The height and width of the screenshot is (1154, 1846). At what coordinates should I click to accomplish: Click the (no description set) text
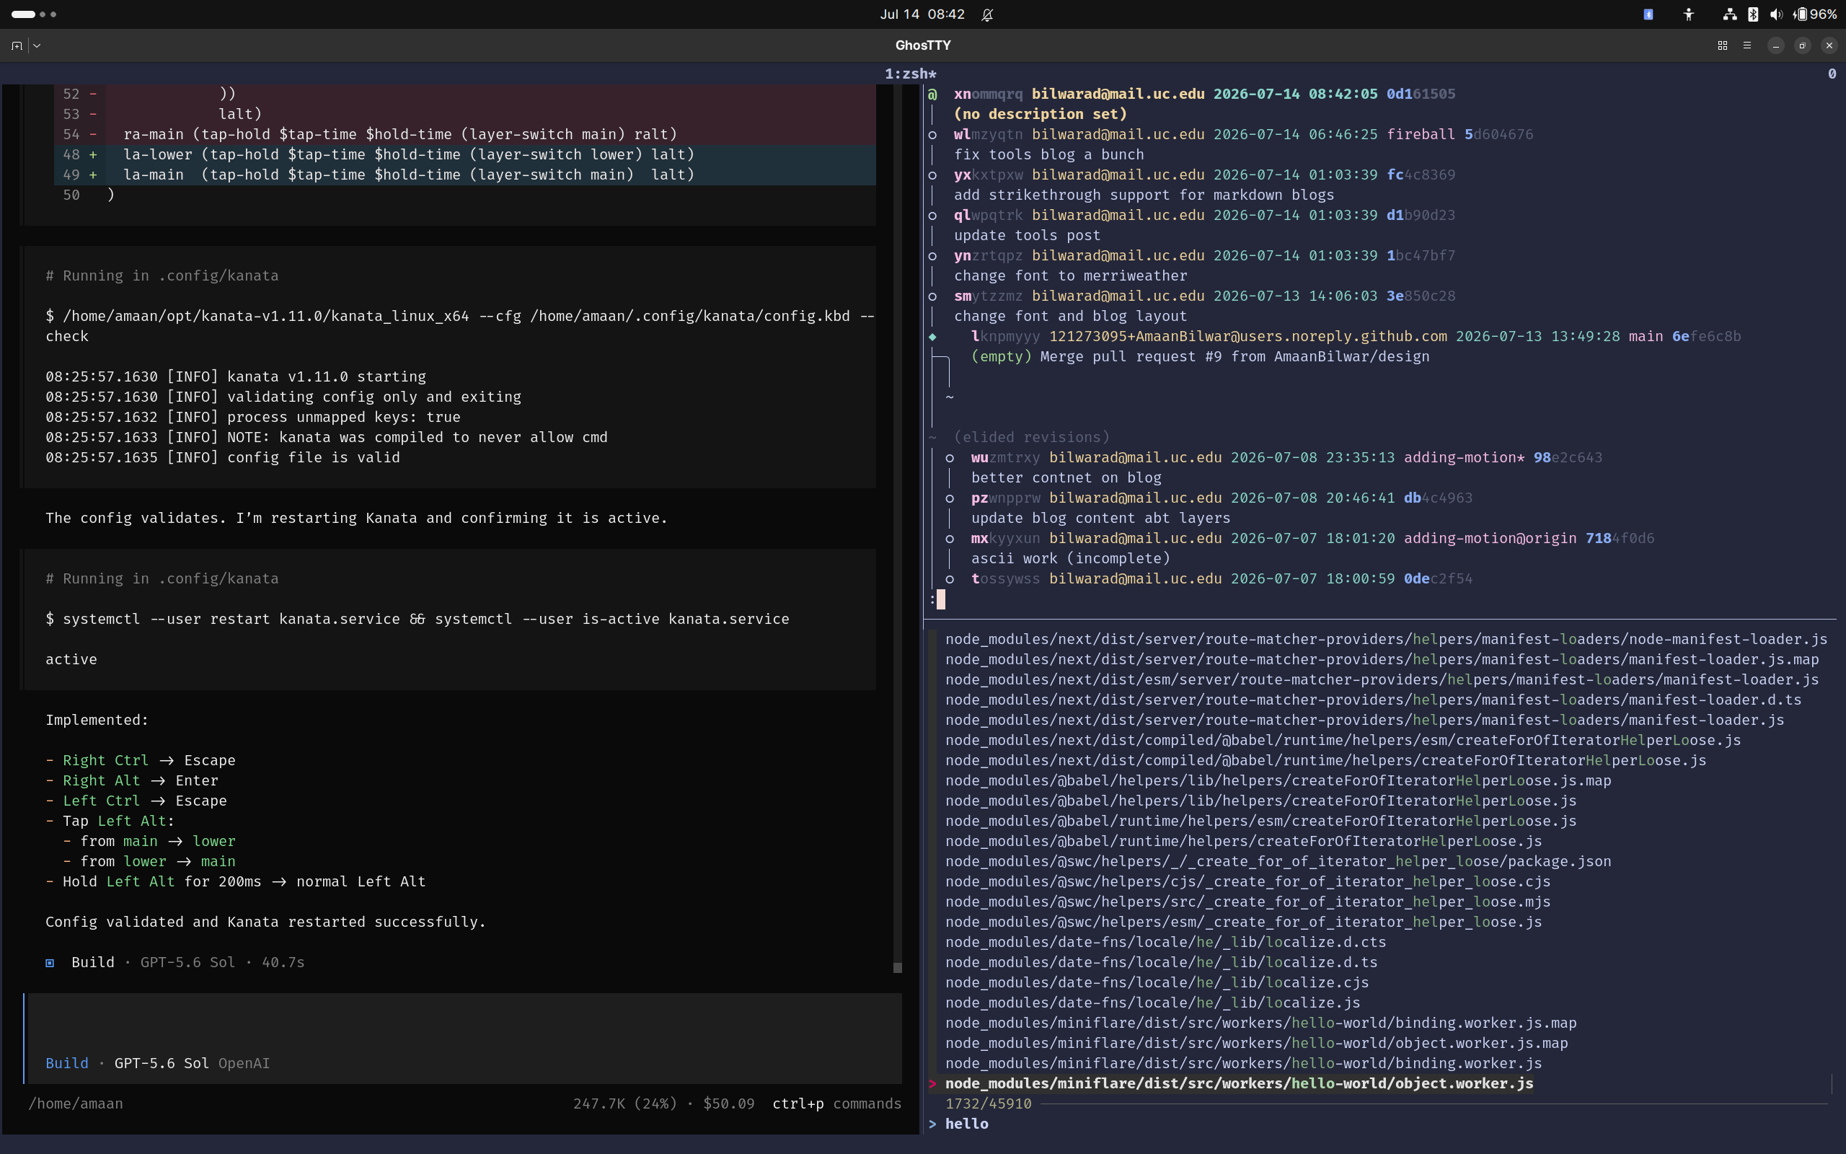(x=1041, y=115)
